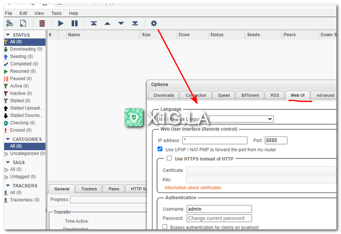Select the Seeding (0) status filter
341x234 pixels.
[25, 56]
